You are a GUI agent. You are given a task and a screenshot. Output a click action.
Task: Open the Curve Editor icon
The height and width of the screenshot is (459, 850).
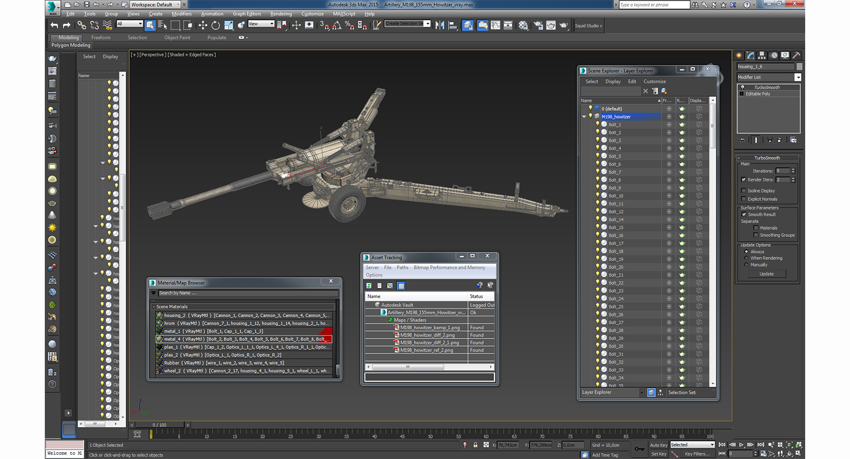495,25
